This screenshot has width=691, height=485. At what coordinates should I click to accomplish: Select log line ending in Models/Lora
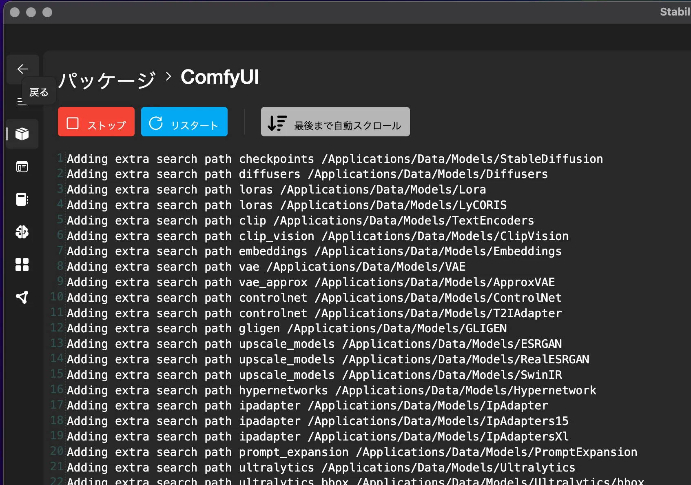pyautogui.click(x=277, y=190)
